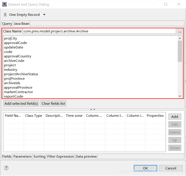Select approvalCode in the field list
Image resolution: width=186 pixels, height=176 pixels.
[15, 43]
